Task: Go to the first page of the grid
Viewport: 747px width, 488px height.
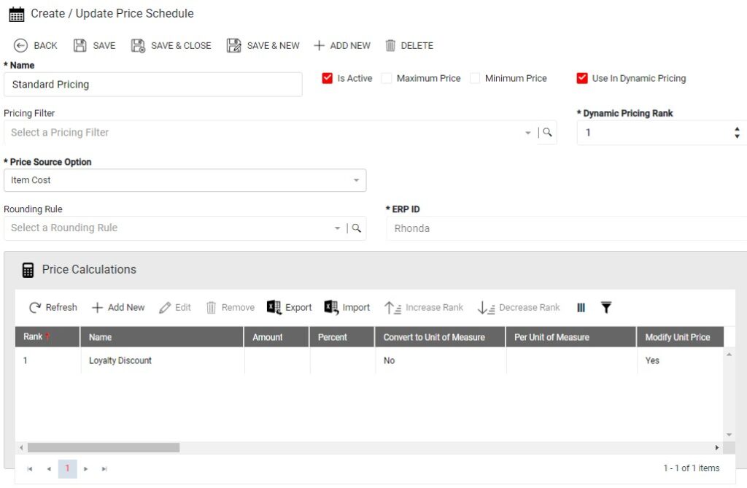Action: [x=29, y=469]
